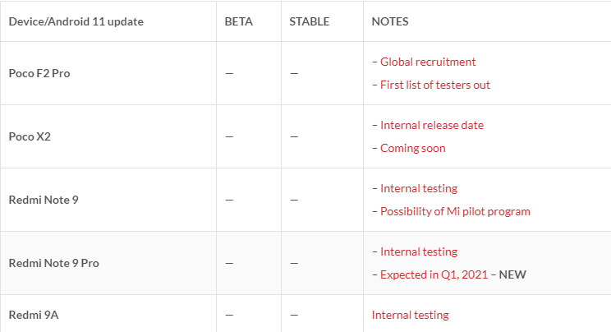
Task: Open the 'Coming soon' link
Action: tap(412, 148)
